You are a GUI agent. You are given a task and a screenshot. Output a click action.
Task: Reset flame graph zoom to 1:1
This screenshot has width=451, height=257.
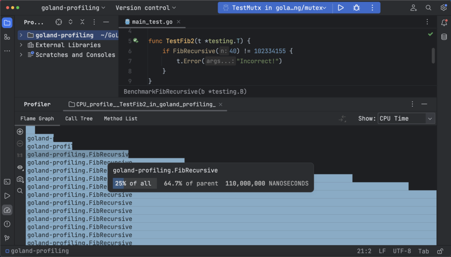(20, 155)
